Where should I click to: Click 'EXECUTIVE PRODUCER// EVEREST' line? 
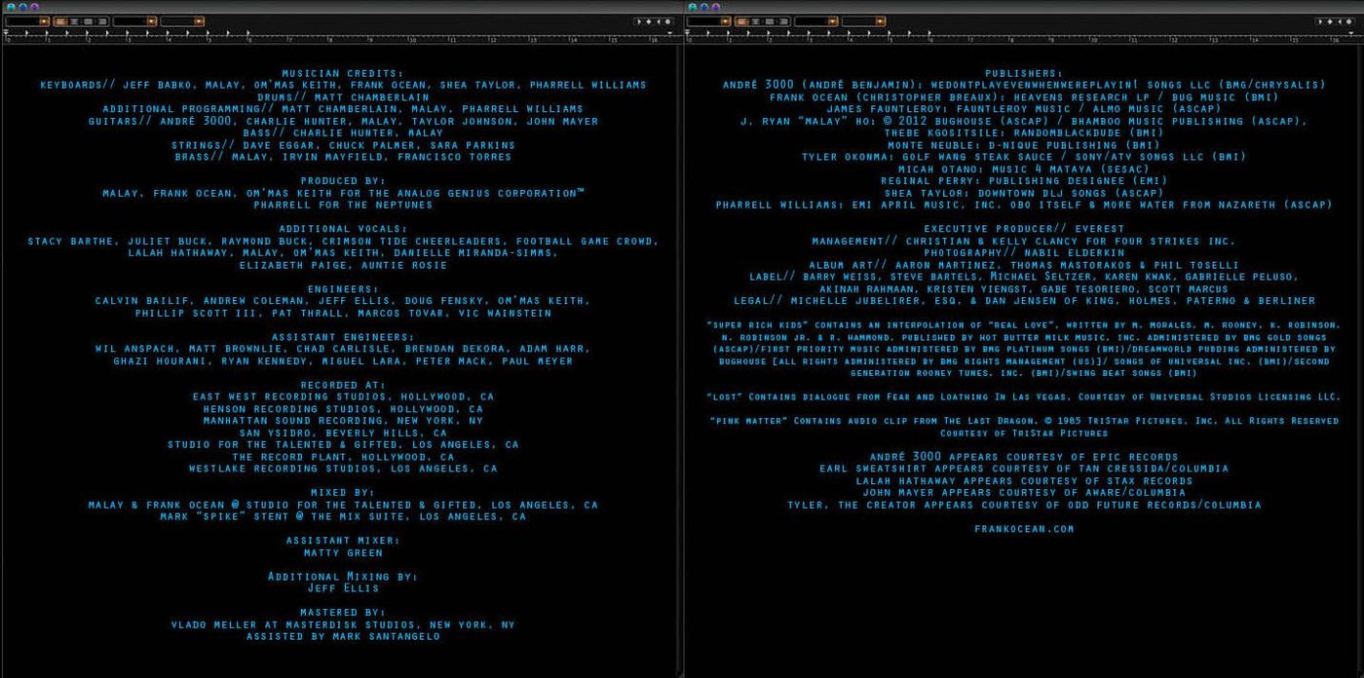click(x=1024, y=229)
